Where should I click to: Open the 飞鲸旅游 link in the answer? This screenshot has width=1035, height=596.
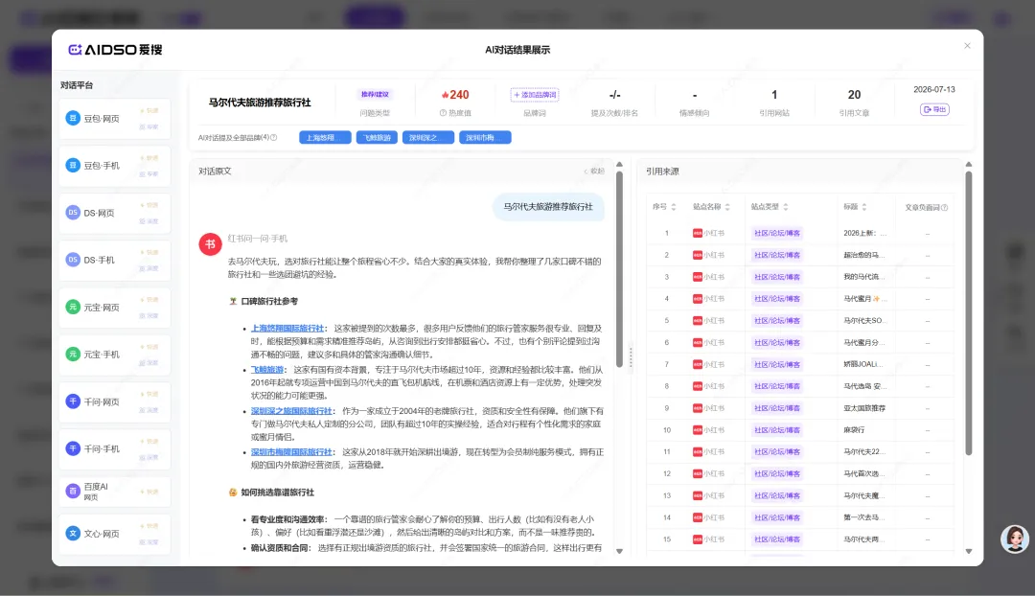coord(267,370)
